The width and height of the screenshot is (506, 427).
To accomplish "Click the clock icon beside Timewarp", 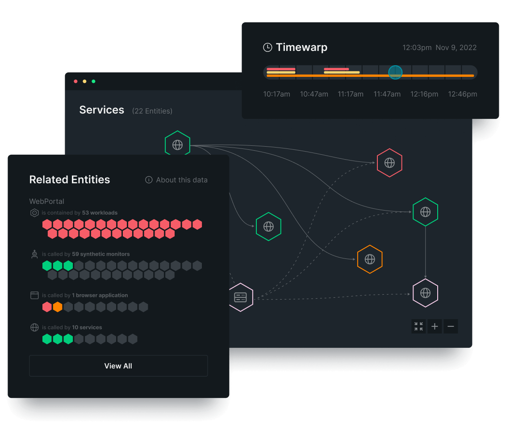I will click(x=268, y=47).
